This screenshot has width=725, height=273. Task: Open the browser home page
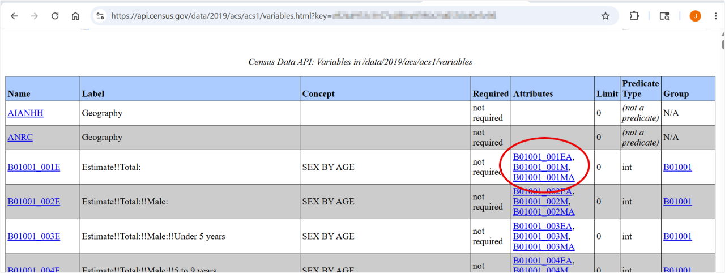click(x=75, y=16)
